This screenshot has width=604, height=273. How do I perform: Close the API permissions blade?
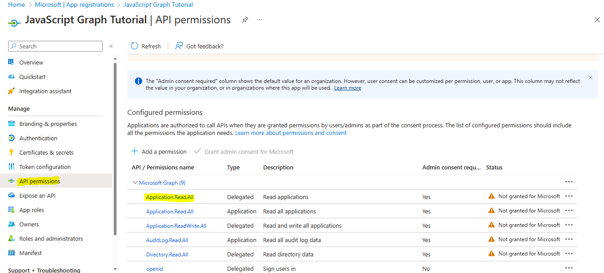[x=597, y=20]
